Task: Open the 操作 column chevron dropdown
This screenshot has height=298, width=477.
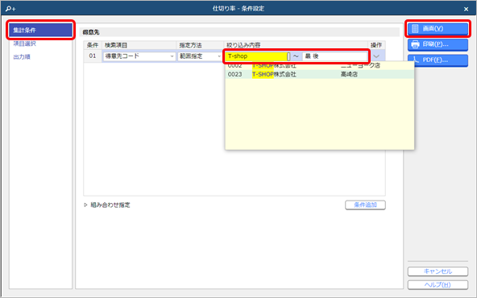Action: click(x=376, y=56)
